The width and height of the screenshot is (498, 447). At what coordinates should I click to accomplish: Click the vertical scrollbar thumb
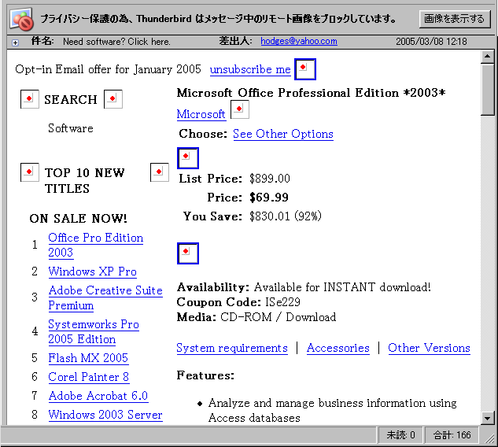tap(487, 90)
